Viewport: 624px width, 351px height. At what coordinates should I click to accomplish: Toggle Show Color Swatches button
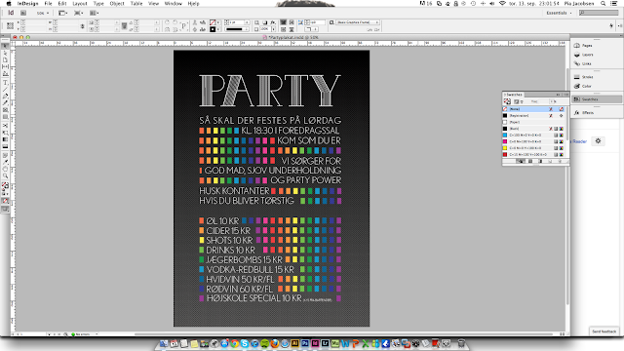(530, 161)
